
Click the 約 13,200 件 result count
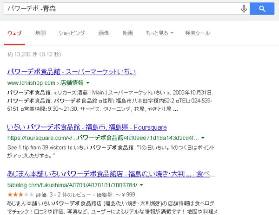pos(34,54)
